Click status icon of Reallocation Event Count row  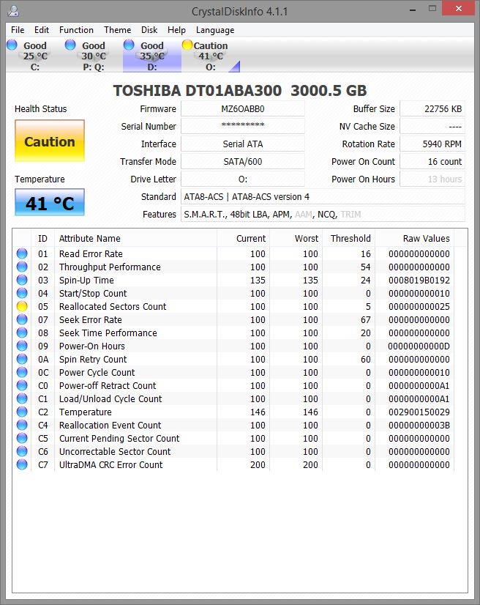[22, 425]
